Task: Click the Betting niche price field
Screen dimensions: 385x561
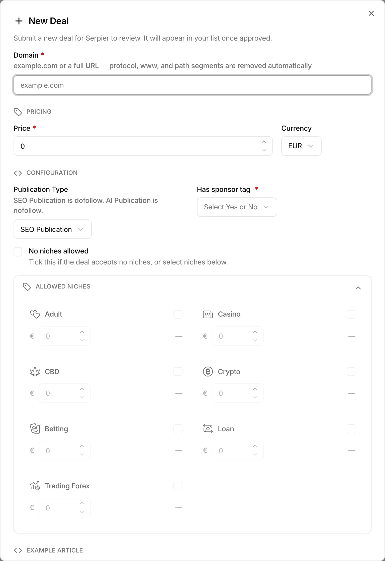Action: click(65, 451)
